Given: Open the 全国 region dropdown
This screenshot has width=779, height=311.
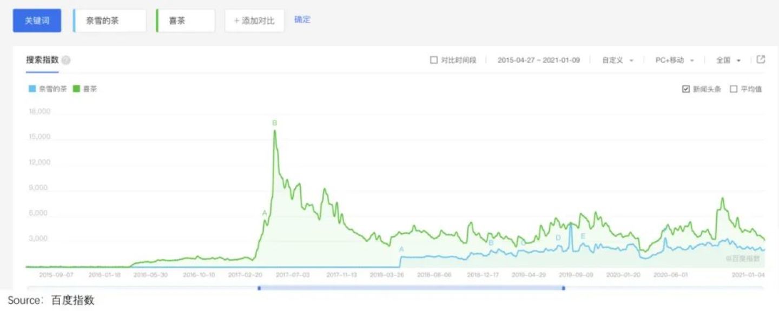Looking at the screenshot, I should pyautogui.click(x=728, y=60).
